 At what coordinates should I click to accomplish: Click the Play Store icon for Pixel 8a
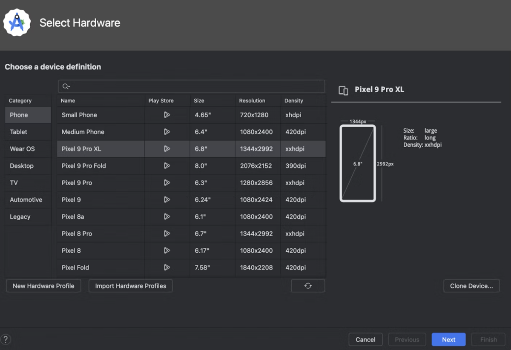point(167,216)
